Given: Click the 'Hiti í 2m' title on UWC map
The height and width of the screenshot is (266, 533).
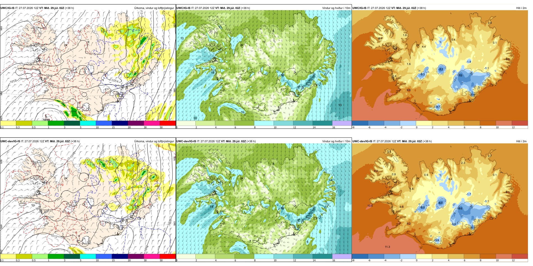Looking at the screenshot, I should (x=521, y=8).
